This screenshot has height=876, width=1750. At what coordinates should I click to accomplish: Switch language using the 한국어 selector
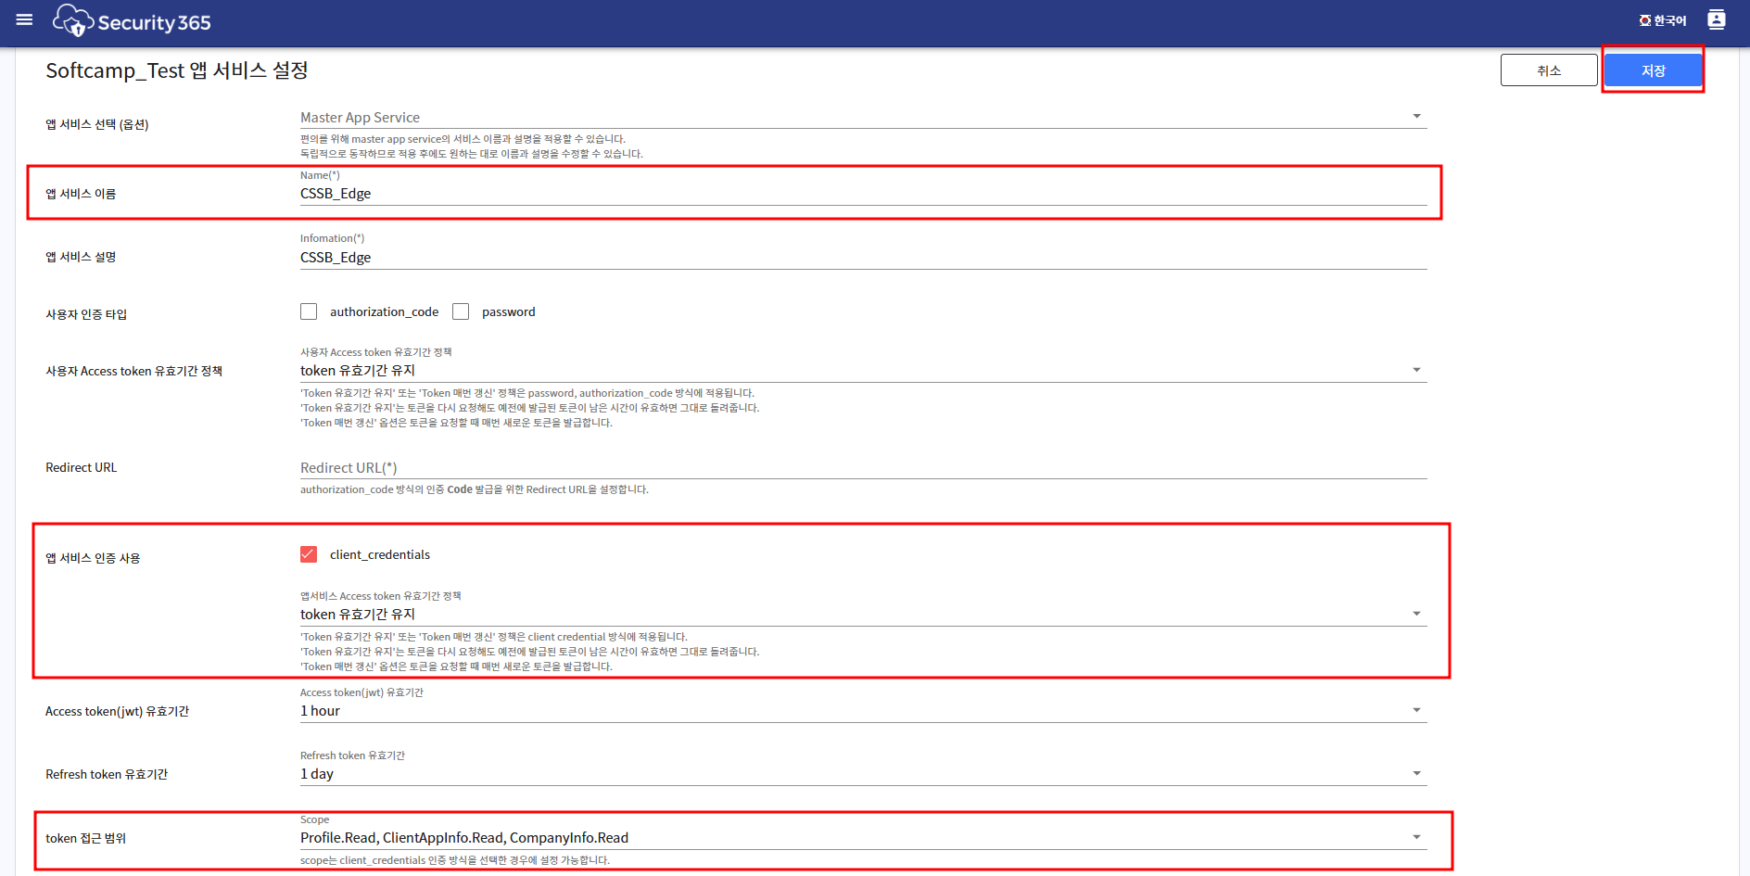1663,20
